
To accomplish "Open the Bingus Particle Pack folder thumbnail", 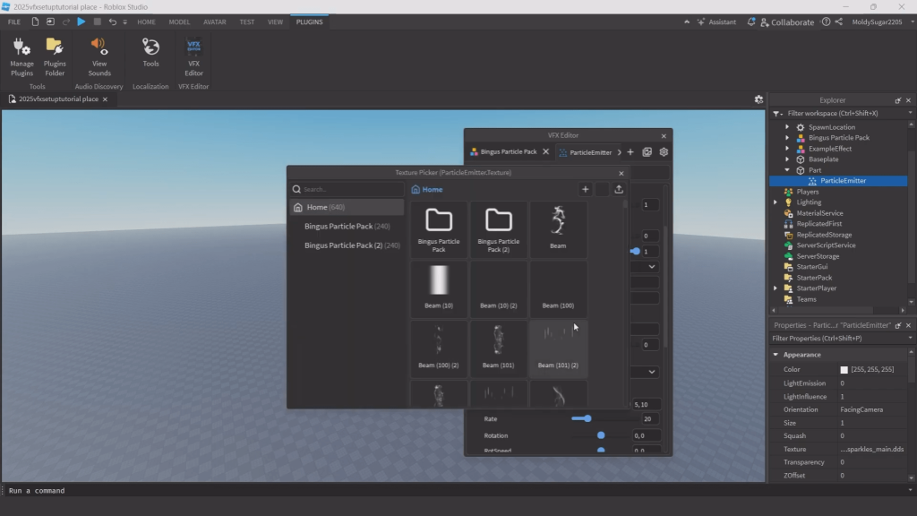I will point(439,230).
